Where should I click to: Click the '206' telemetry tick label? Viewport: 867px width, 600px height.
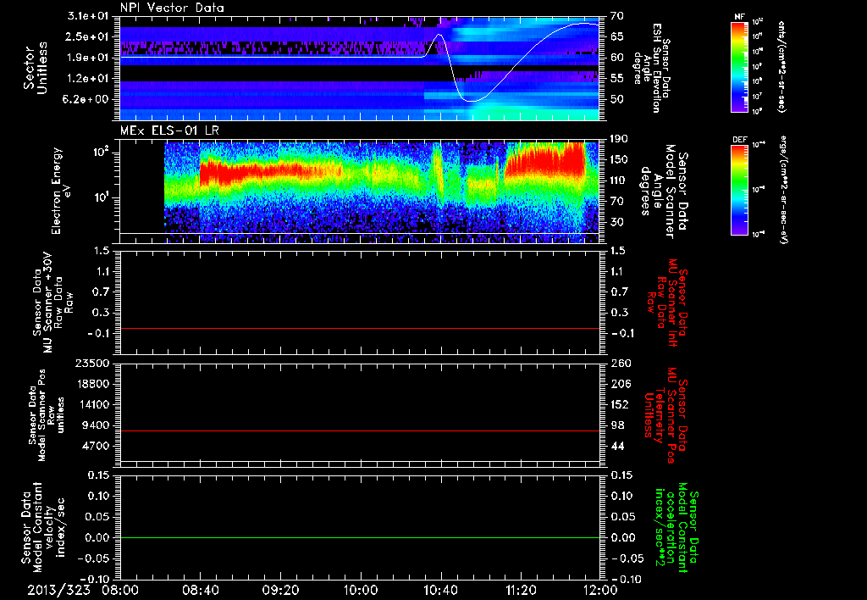621,384
